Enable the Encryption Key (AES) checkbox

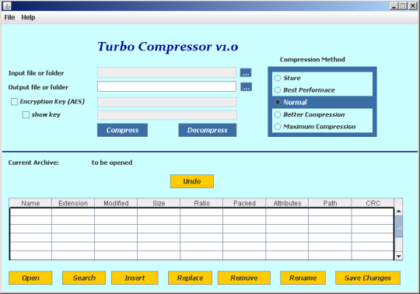(14, 102)
